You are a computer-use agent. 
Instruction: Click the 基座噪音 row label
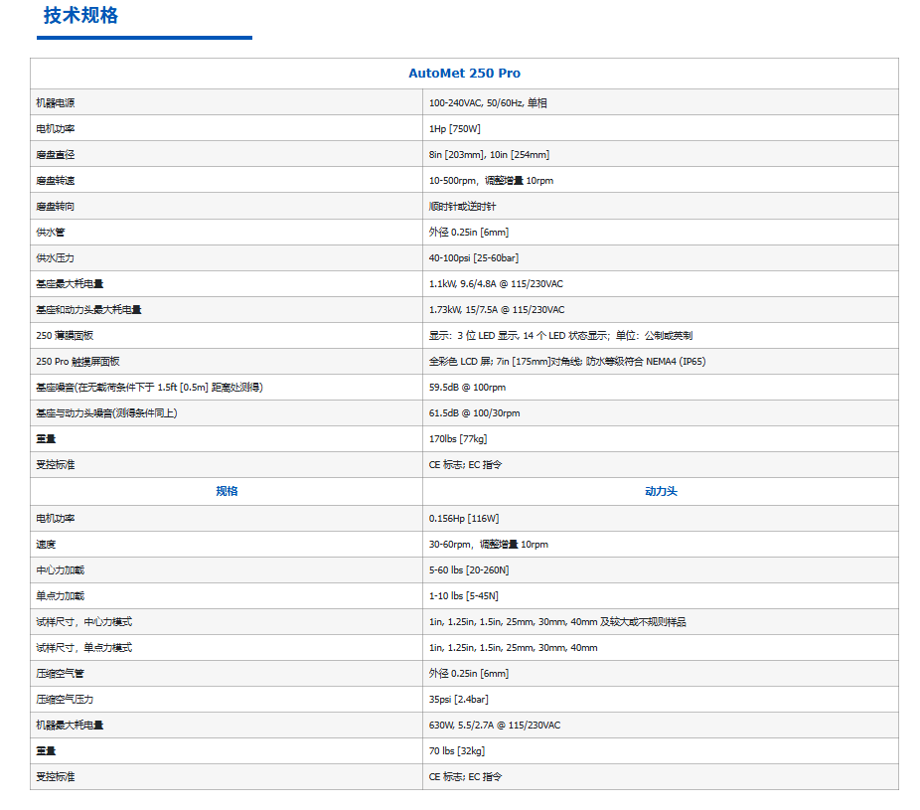(x=149, y=387)
